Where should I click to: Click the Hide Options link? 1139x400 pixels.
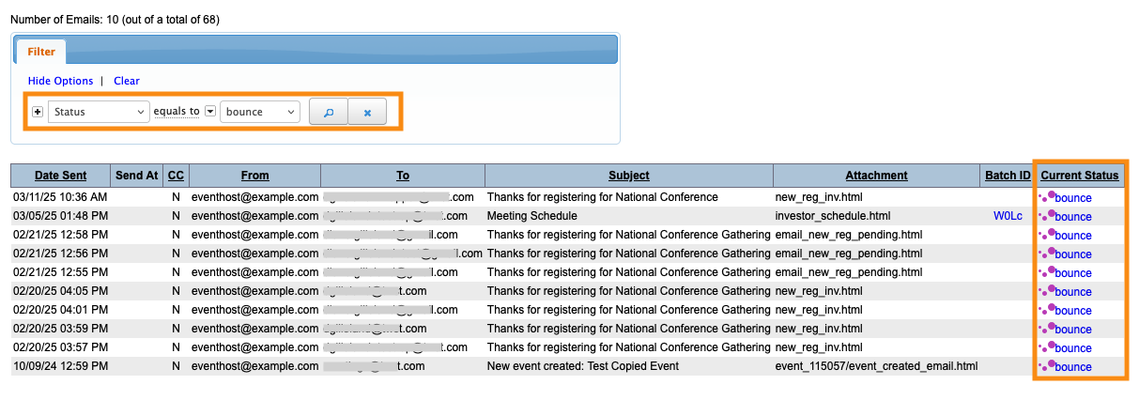(60, 81)
